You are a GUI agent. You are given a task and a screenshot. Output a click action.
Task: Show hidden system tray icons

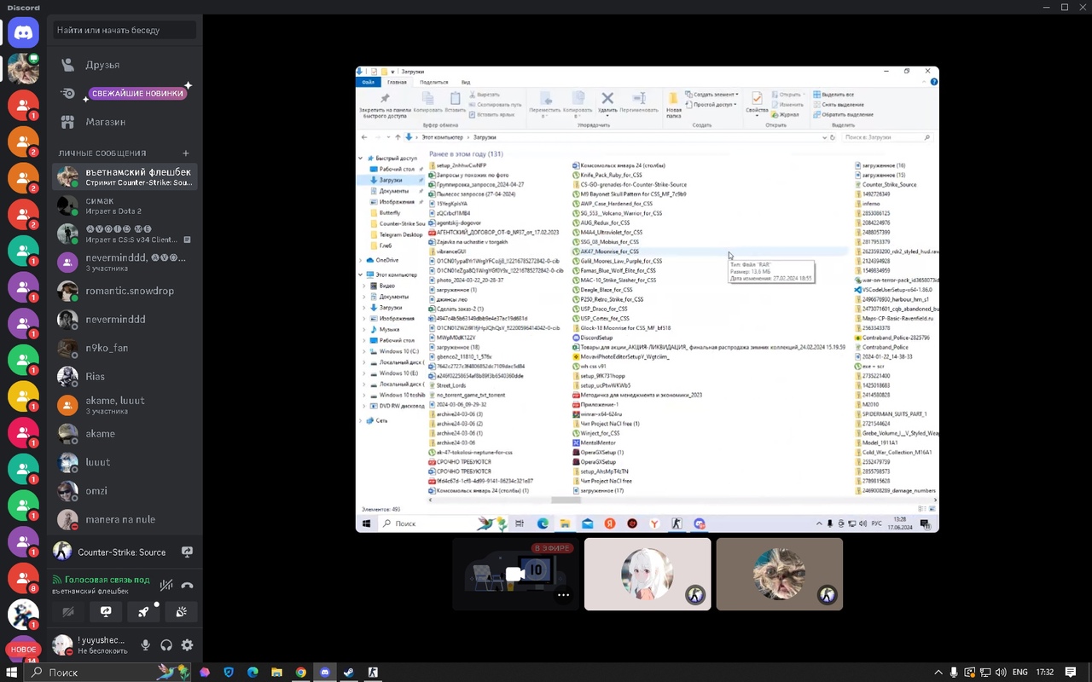(938, 673)
